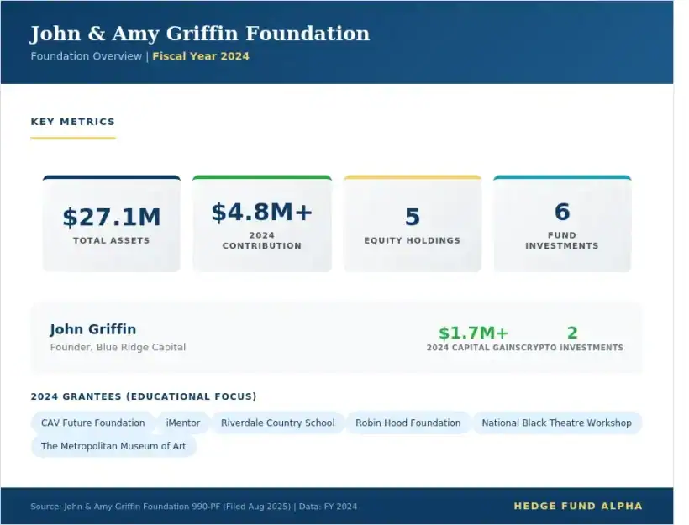This screenshot has height=525, width=689.
Task: Click the Key Metrics section heading
Action: click(x=73, y=122)
